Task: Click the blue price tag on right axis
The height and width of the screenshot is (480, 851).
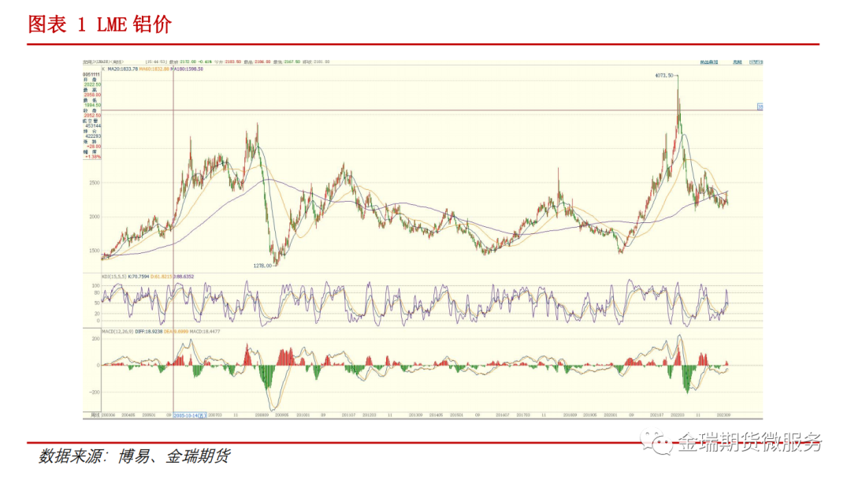Action: [760, 106]
